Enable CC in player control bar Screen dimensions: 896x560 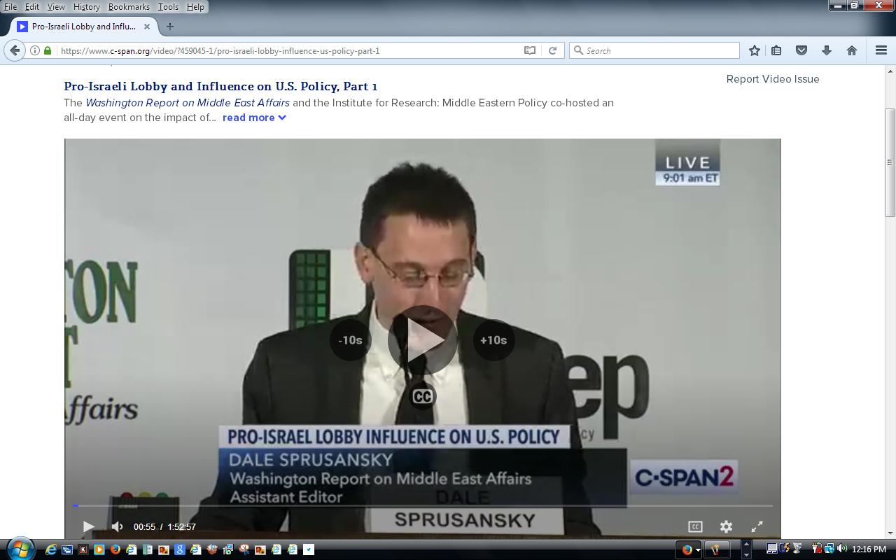695,526
